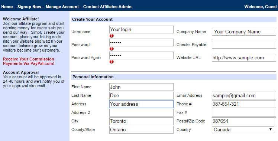Select the Postal/Zip Code field
This screenshot has width=278, height=141.
pyautogui.click(x=244, y=121)
